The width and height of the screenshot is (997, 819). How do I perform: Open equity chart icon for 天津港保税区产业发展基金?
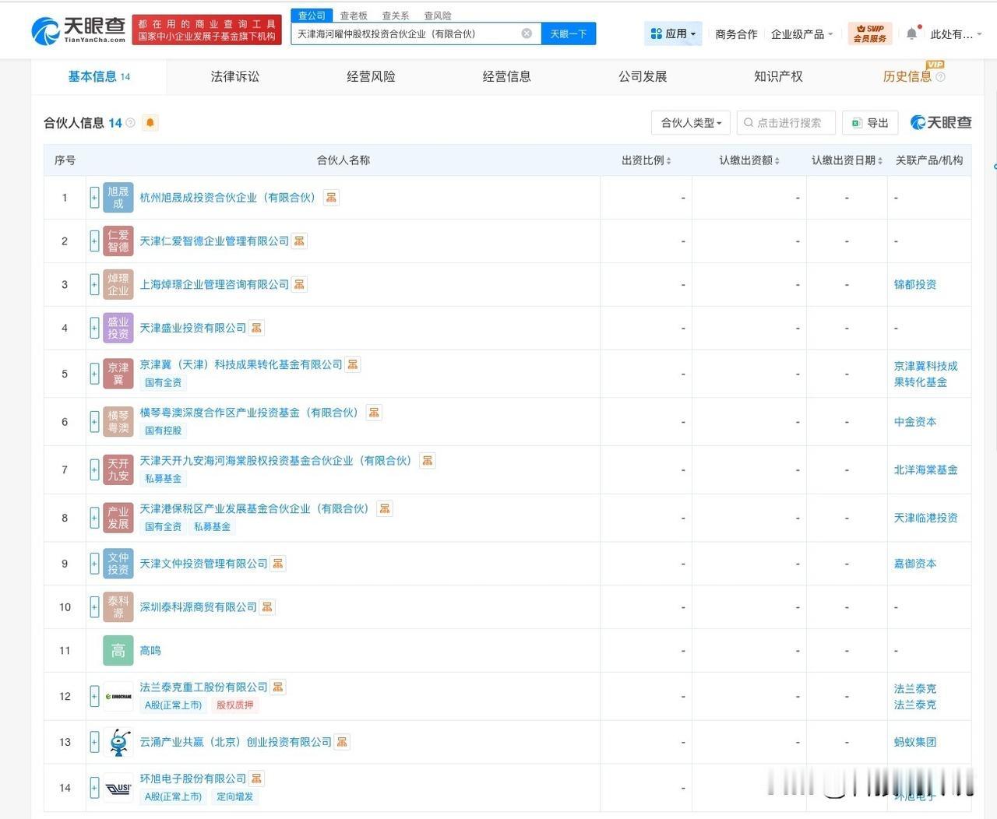[384, 509]
